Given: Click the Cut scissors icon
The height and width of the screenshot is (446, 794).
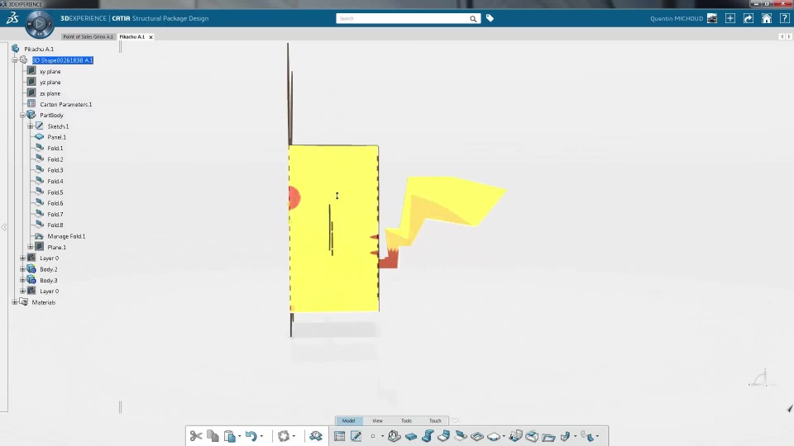Looking at the screenshot, I should tap(196, 436).
